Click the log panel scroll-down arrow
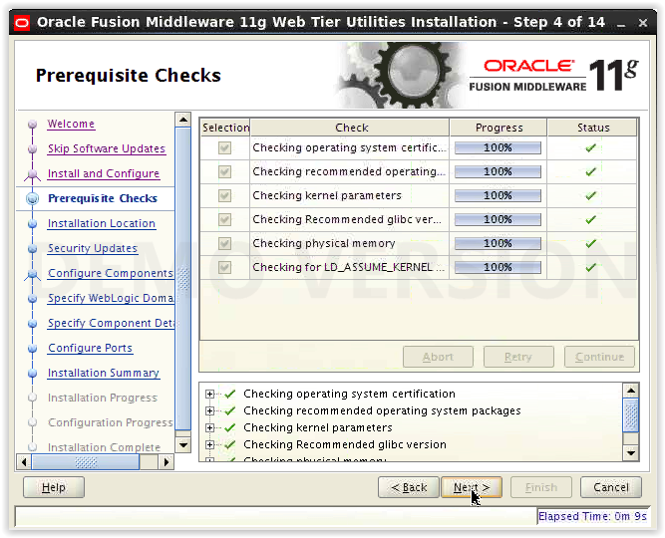 [631, 452]
